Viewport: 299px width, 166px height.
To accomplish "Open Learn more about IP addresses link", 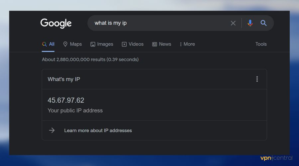I will 98,130.
